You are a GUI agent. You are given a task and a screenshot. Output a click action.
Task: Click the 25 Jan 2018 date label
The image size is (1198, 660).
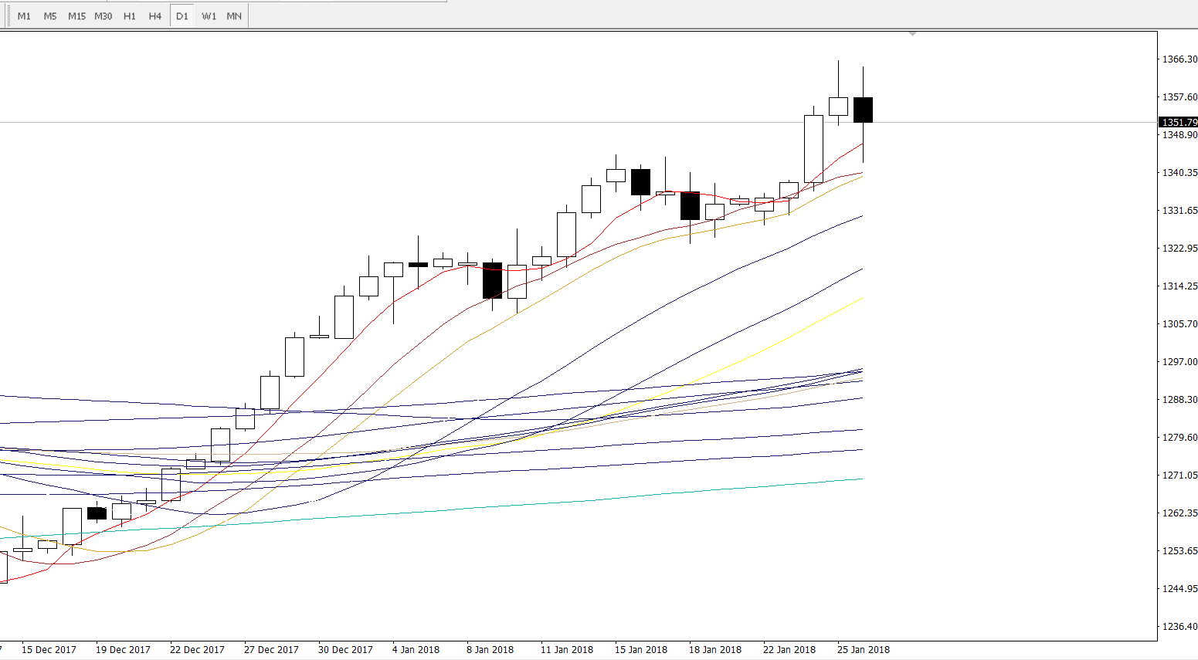coord(863,649)
